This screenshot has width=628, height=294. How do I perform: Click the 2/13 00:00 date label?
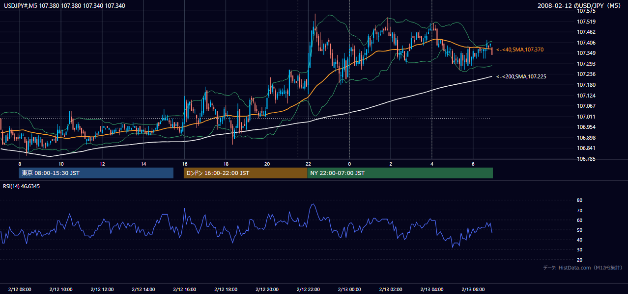click(x=349, y=289)
